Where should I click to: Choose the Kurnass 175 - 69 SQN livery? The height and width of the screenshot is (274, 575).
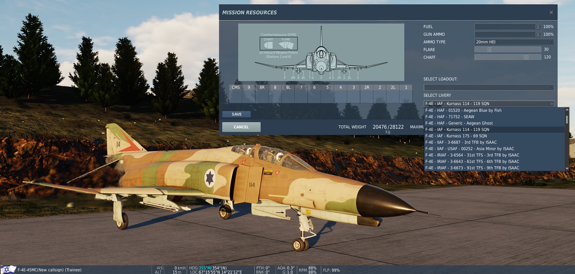(456, 136)
